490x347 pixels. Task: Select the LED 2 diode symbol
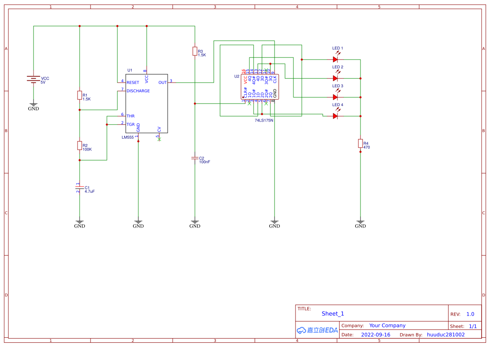336,78
